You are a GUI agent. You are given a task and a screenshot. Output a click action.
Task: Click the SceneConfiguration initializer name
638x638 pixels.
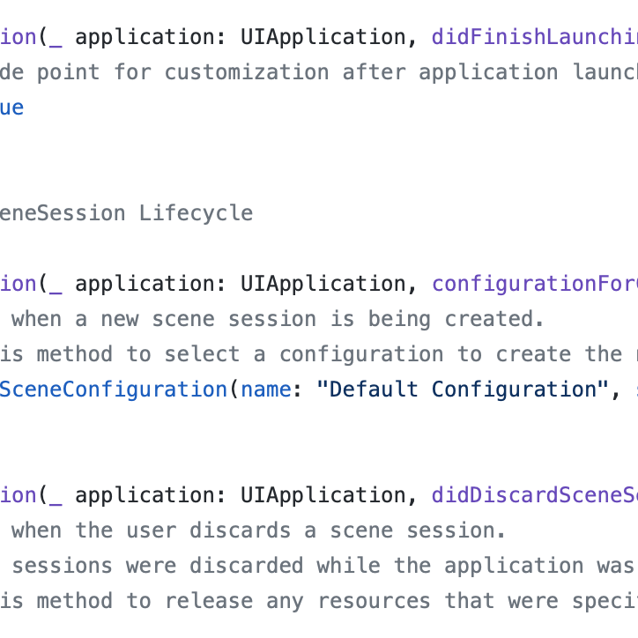[114, 389]
